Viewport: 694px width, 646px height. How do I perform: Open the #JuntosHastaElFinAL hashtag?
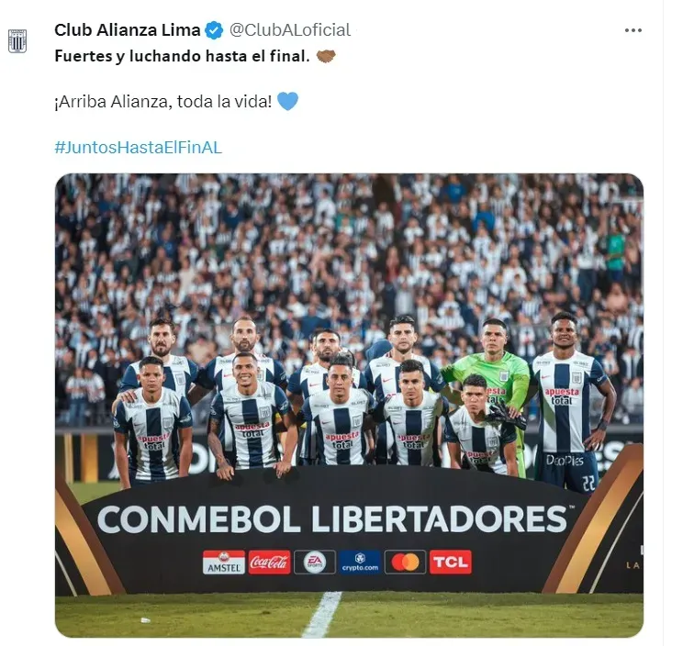[138, 148]
